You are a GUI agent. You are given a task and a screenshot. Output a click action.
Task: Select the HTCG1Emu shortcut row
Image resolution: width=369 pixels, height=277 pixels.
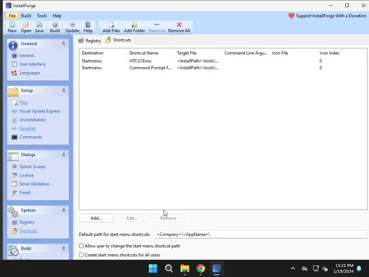(x=223, y=61)
